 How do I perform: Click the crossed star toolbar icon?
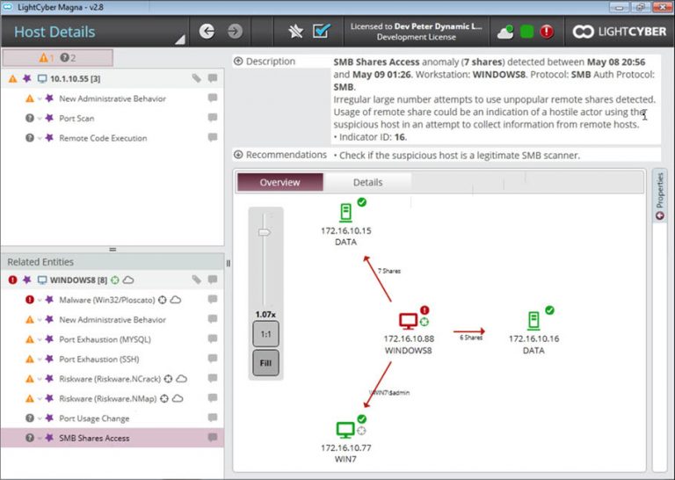click(295, 31)
